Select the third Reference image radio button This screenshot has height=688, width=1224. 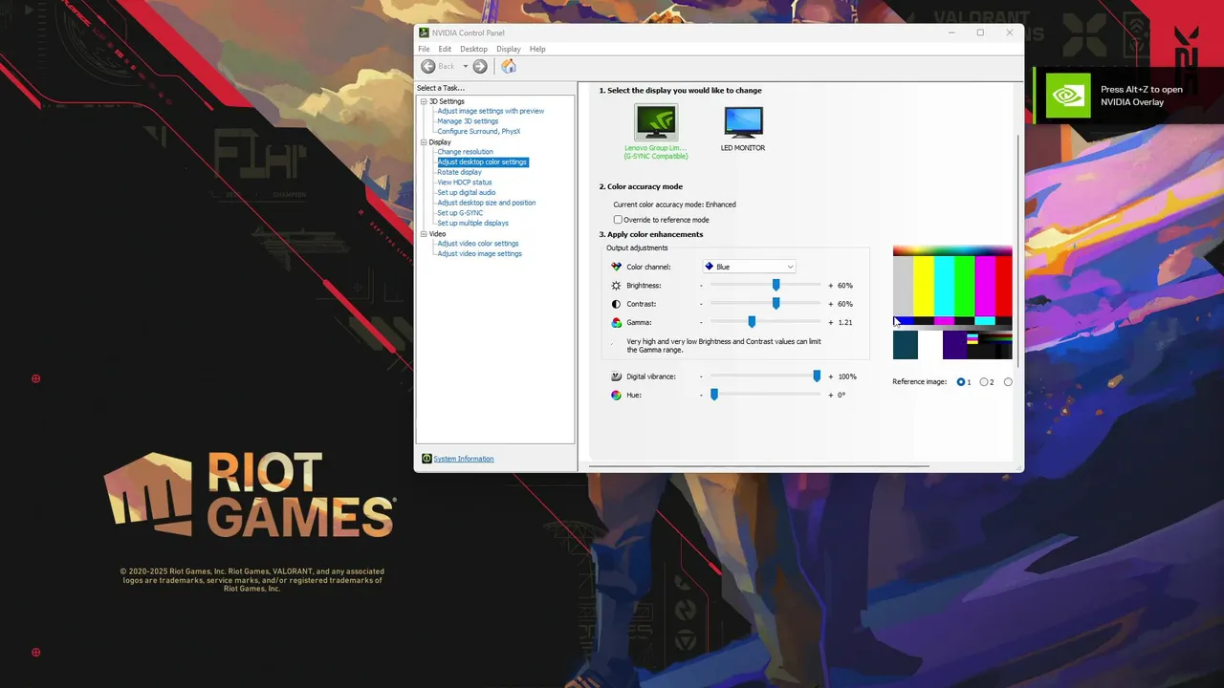coord(1008,382)
